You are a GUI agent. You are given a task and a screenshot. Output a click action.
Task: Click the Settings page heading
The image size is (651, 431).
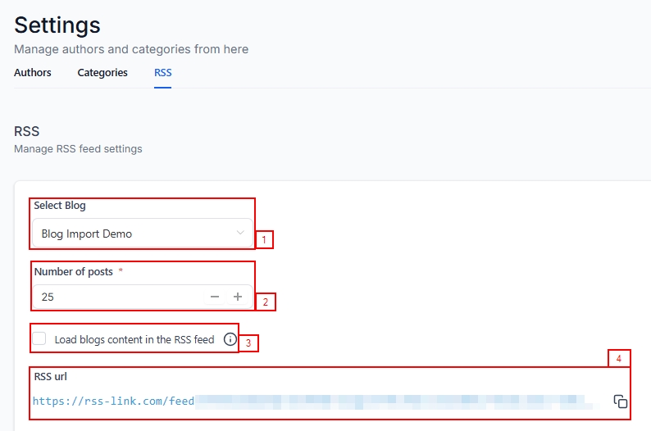[x=57, y=25]
